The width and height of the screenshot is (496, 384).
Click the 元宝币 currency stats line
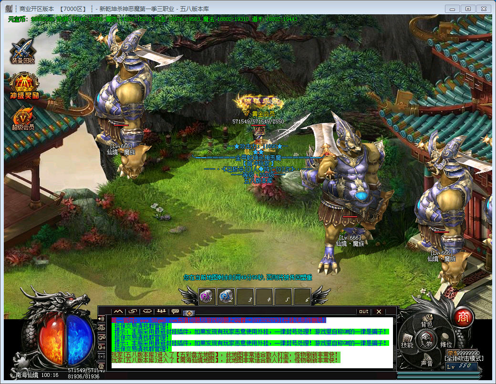(x=153, y=19)
